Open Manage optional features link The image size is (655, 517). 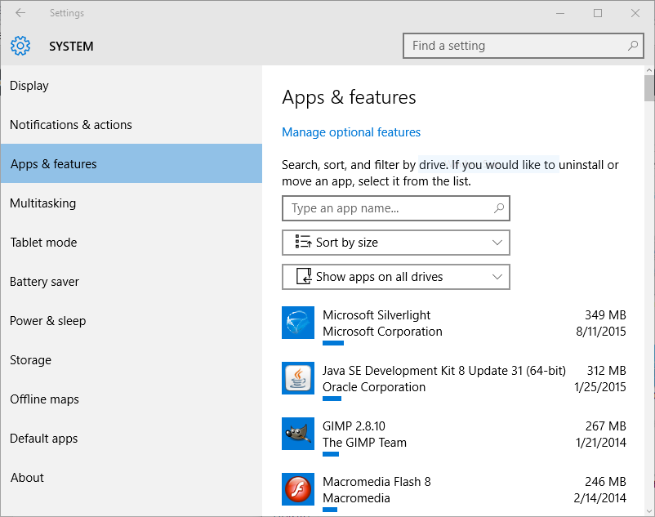(x=351, y=132)
